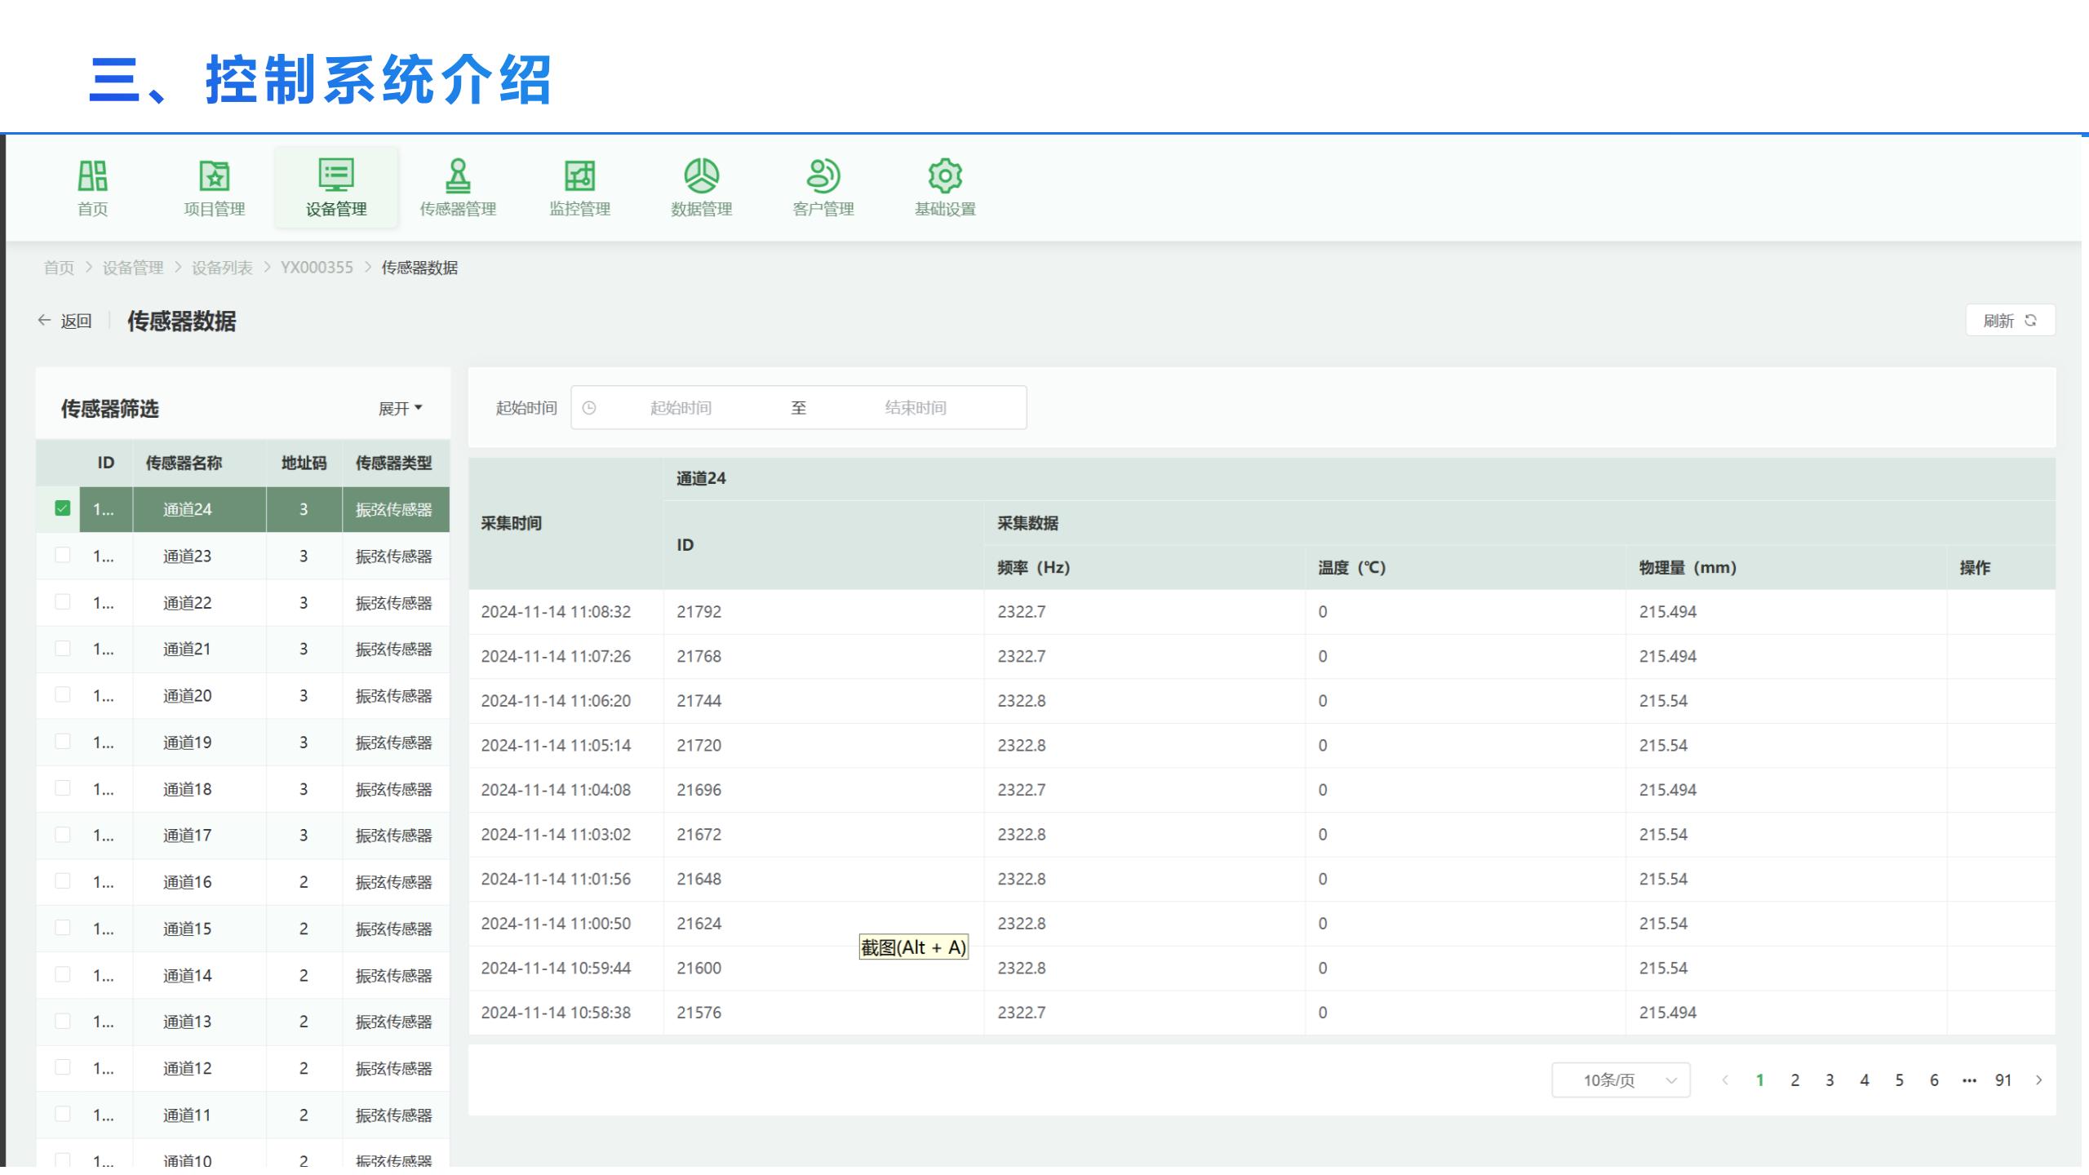
Task: Click the 返回 back button
Action: (65, 321)
